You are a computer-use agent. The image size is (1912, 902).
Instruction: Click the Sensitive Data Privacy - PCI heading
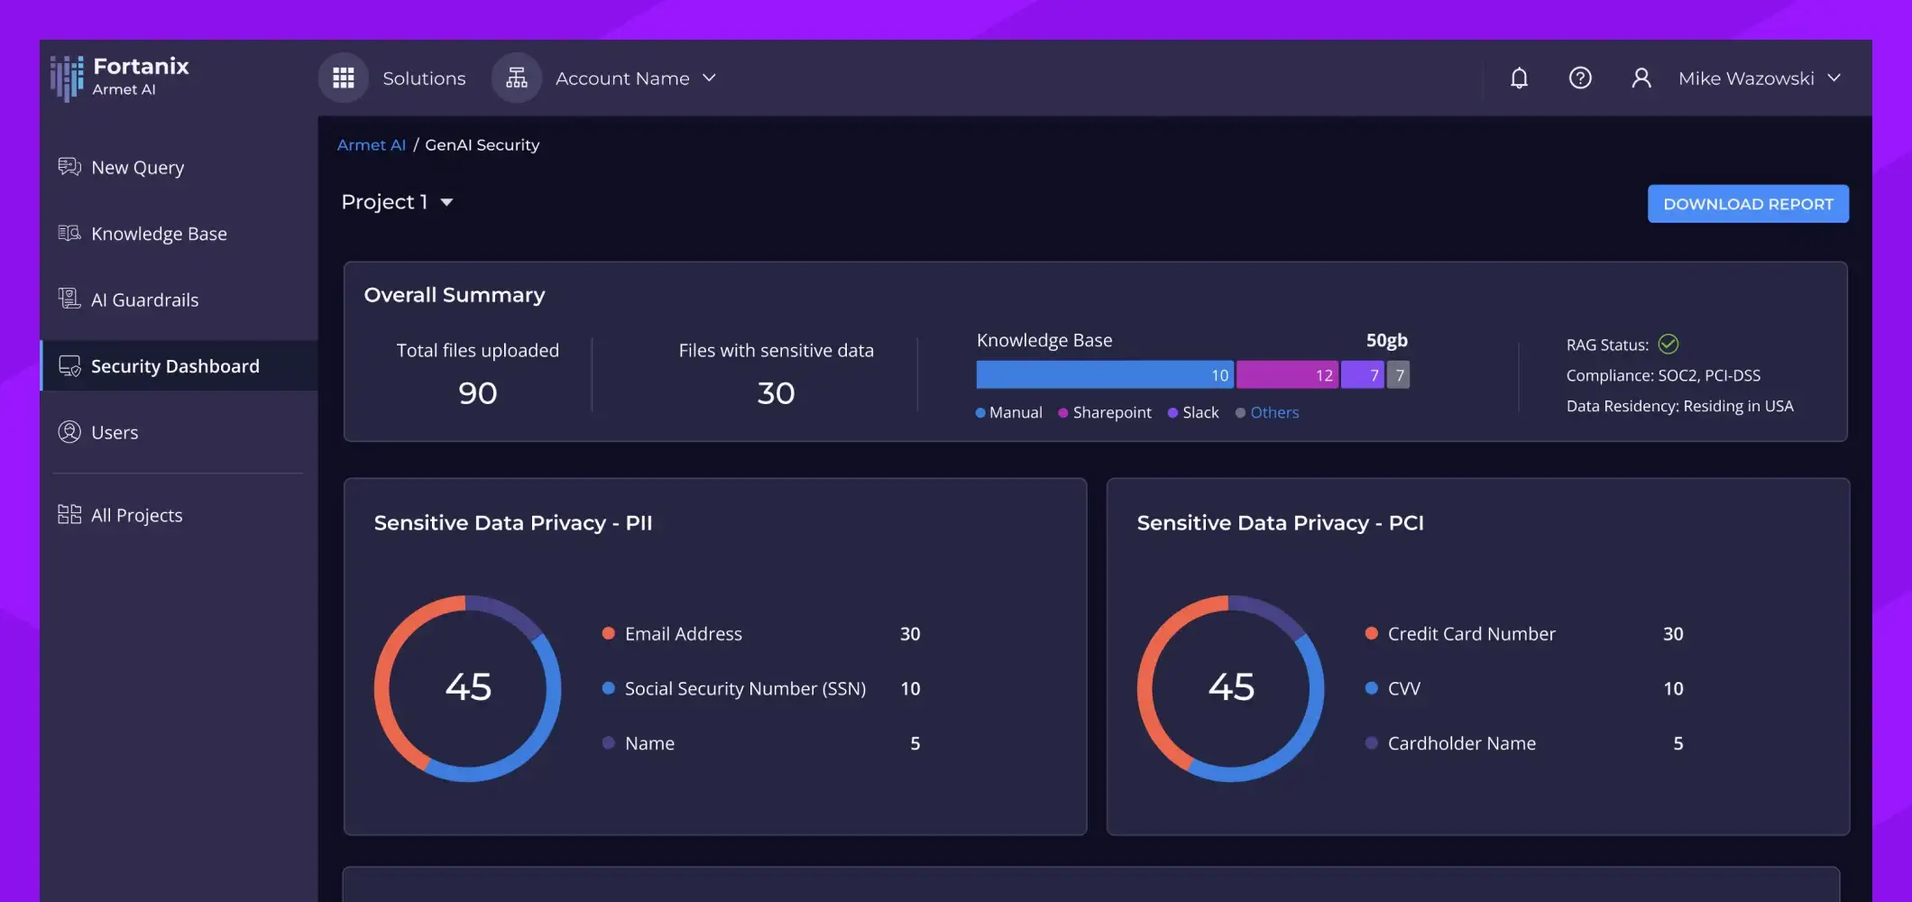point(1281,523)
